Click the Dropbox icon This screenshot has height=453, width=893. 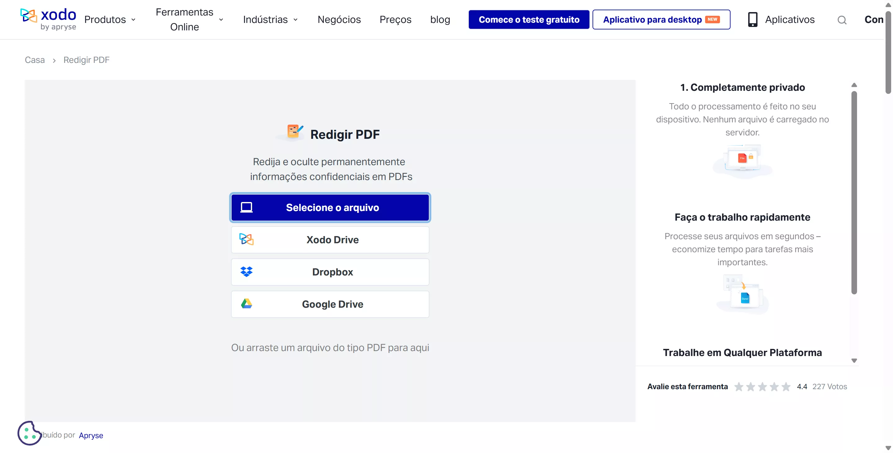[247, 272]
